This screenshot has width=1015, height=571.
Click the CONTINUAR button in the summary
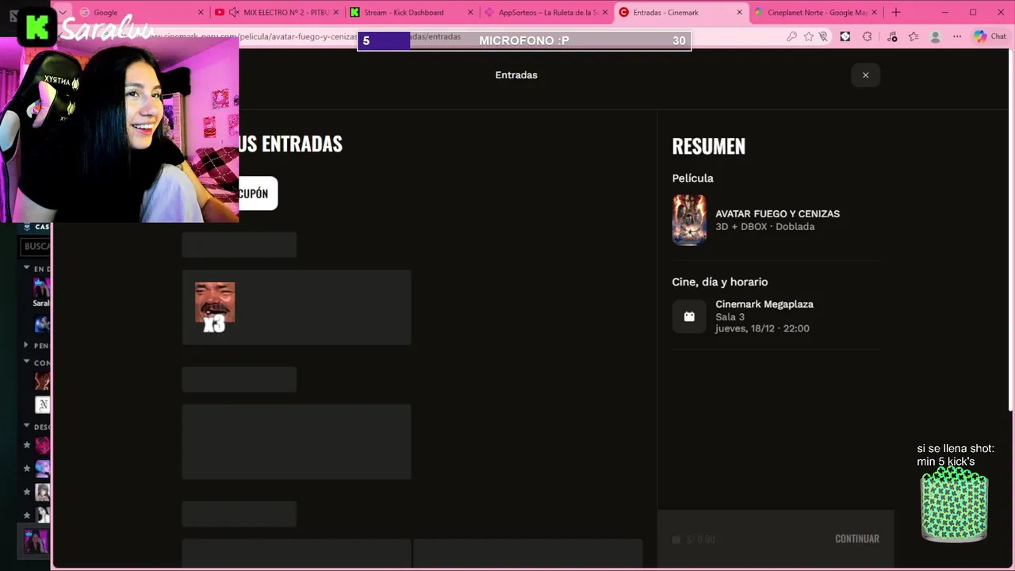[856, 538]
